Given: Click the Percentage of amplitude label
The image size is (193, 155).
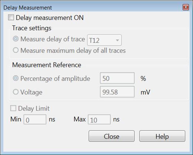Looking at the screenshot, I should [x=55, y=79].
